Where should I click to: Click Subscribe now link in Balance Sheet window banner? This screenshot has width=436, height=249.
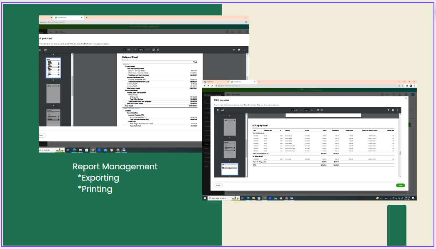pyautogui.click(x=153, y=26)
